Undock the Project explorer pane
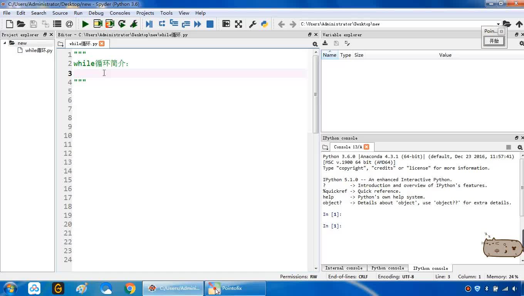 click(x=45, y=35)
